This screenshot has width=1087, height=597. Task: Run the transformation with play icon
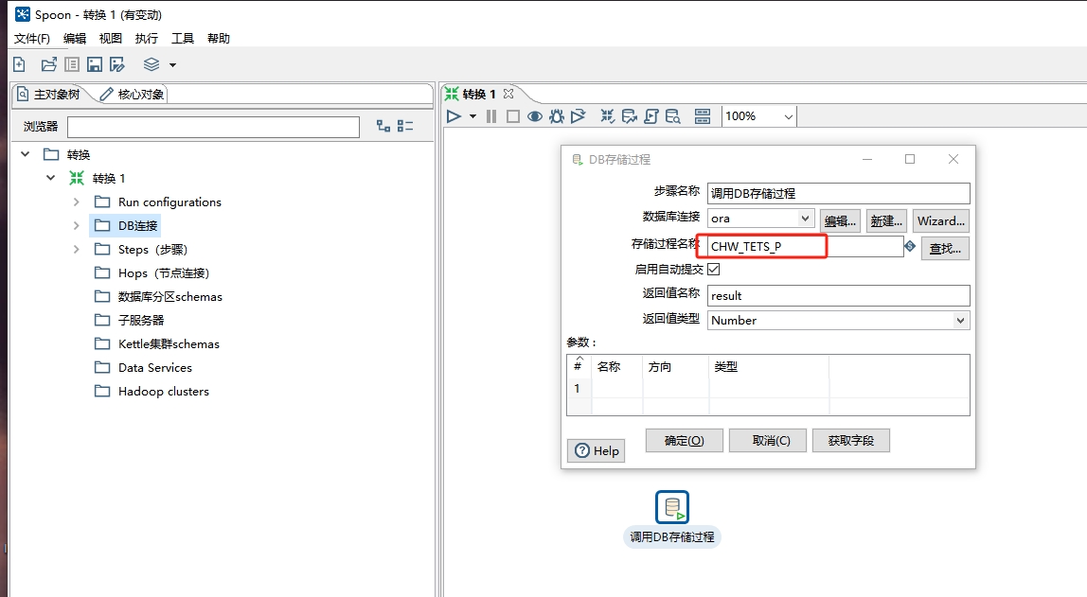[454, 116]
